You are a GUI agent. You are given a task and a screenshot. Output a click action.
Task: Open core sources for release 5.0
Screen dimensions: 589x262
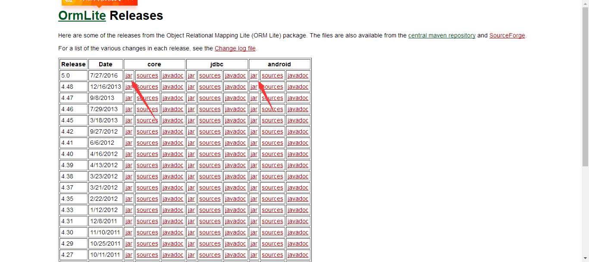tap(147, 75)
